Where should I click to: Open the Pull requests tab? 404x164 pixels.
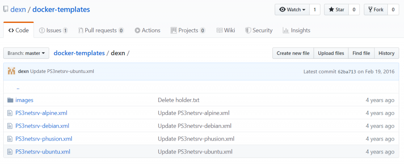pyautogui.click(x=101, y=30)
